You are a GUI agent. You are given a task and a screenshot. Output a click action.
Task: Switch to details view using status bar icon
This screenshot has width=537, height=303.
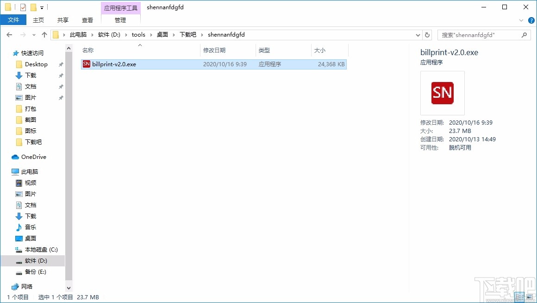(x=519, y=297)
